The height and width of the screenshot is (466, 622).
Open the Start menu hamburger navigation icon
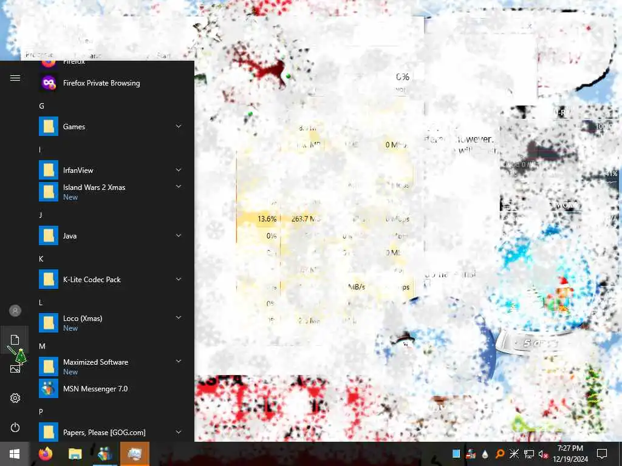[x=15, y=78]
